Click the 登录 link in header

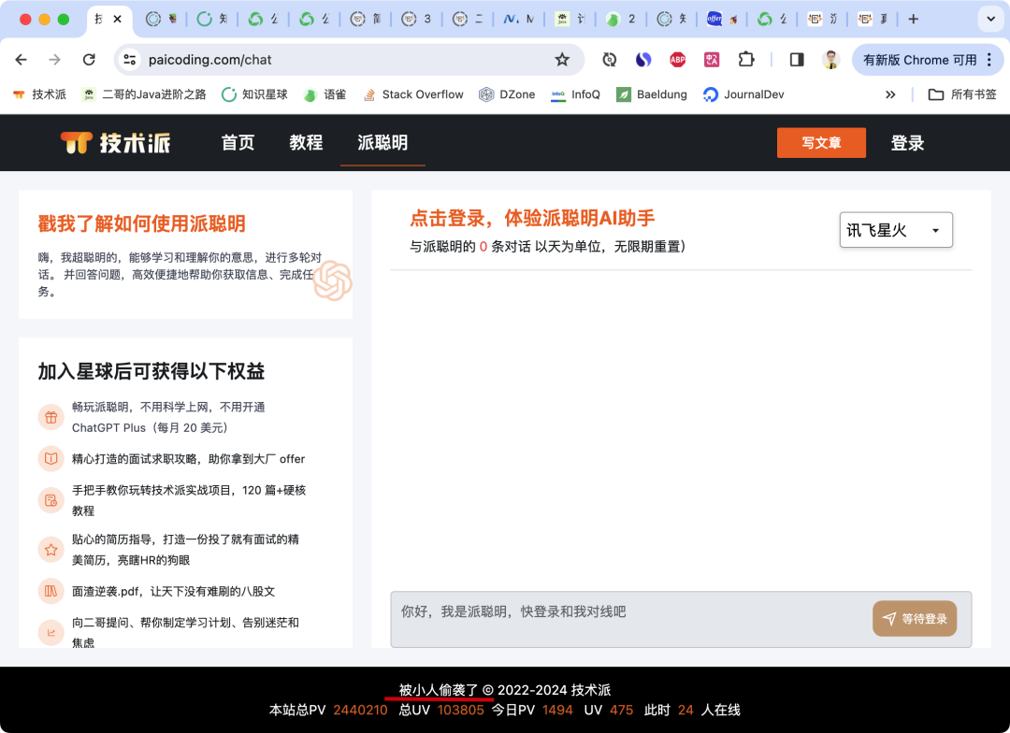coord(907,143)
